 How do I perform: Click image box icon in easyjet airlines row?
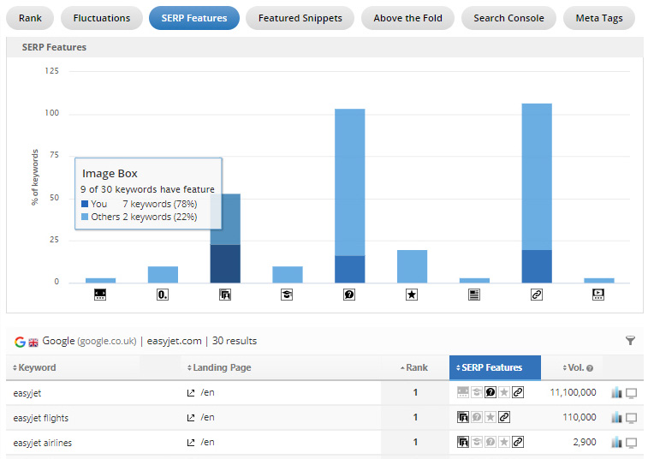[x=463, y=442]
